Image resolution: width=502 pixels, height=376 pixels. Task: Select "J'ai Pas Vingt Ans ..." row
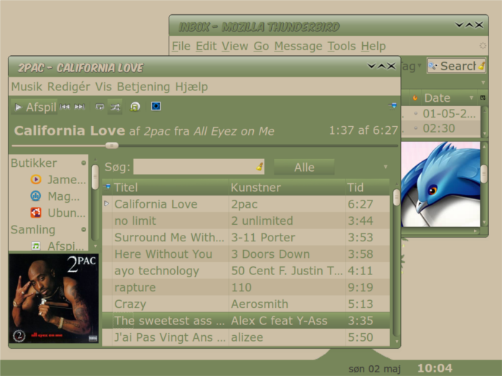tap(246, 337)
